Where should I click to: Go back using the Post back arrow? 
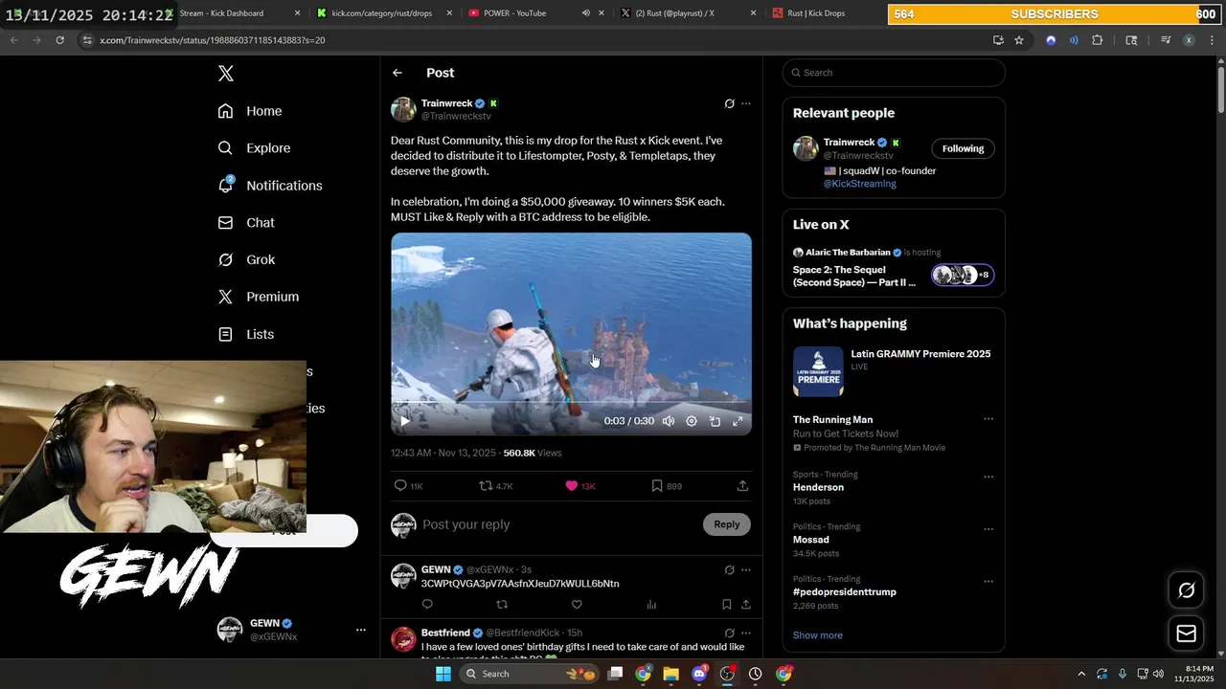[x=397, y=73]
